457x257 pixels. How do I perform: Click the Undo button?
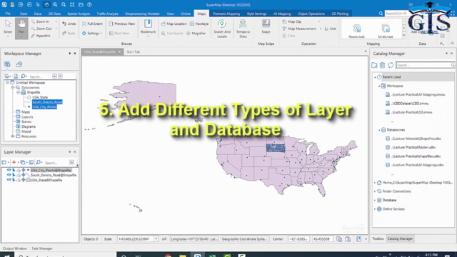coord(69,24)
